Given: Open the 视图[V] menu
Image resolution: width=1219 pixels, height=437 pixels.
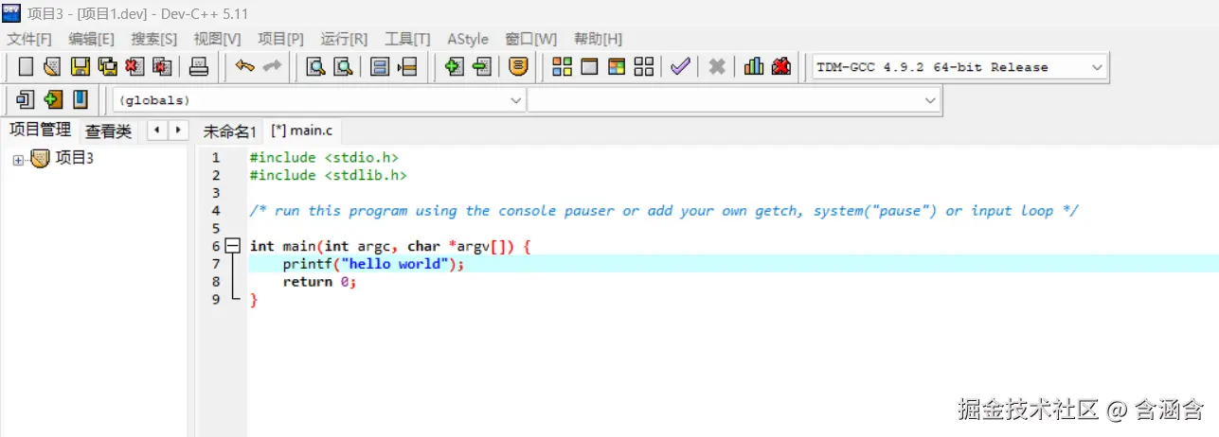Looking at the screenshot, I should pyautogui.click(x=218, y=39).
